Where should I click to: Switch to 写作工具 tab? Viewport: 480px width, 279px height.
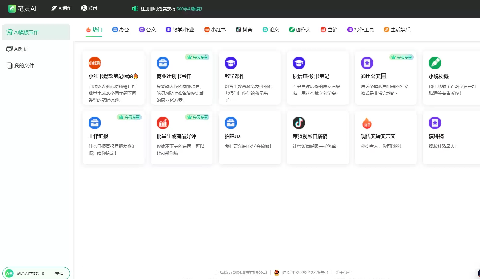click(x=361, y=30)
